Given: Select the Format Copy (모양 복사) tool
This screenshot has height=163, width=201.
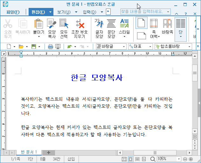Looking at the screenshot, I should (x=52, y=23).
